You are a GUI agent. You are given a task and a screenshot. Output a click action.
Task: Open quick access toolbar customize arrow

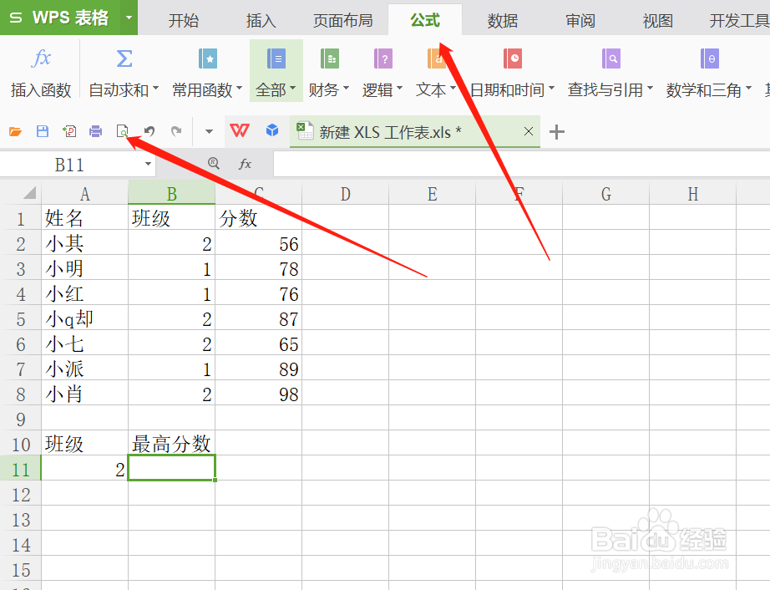[209, 132]
